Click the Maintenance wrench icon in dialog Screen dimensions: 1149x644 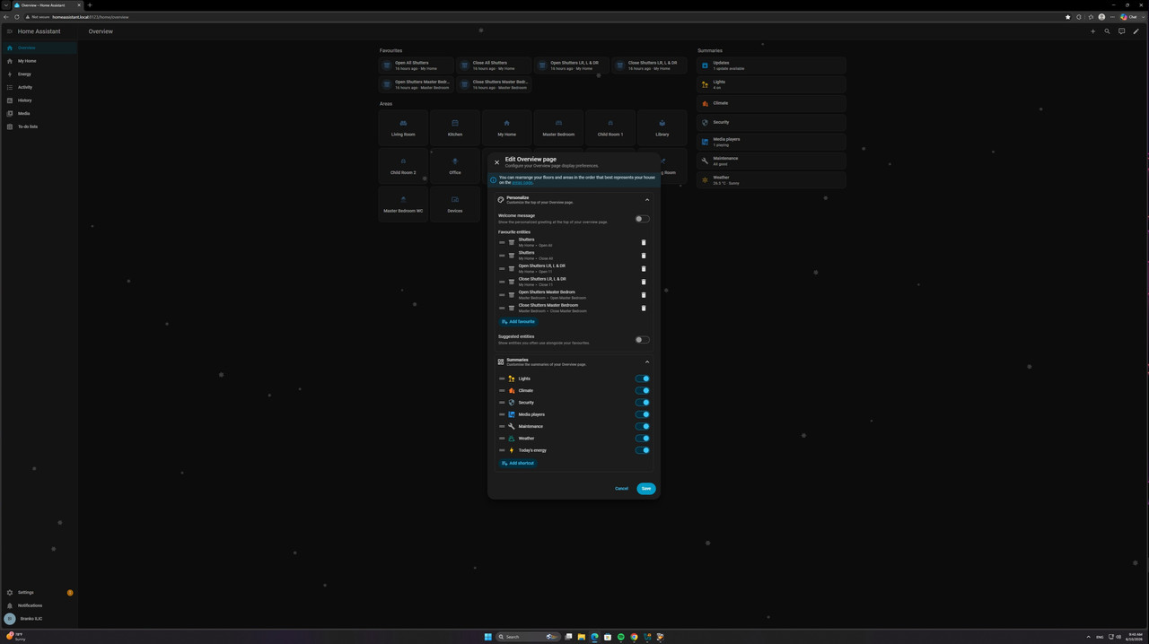pyautogui.click(x=512, y=426)
